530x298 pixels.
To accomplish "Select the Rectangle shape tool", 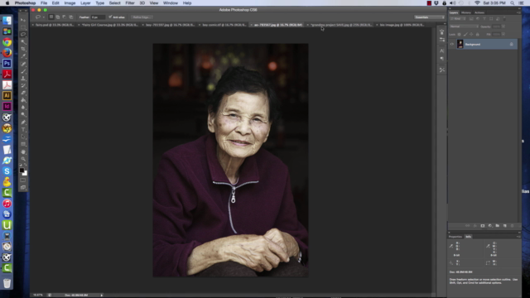I will click(23, 145).
